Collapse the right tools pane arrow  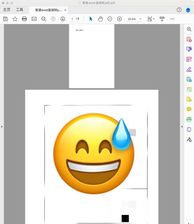pos(182,127)
